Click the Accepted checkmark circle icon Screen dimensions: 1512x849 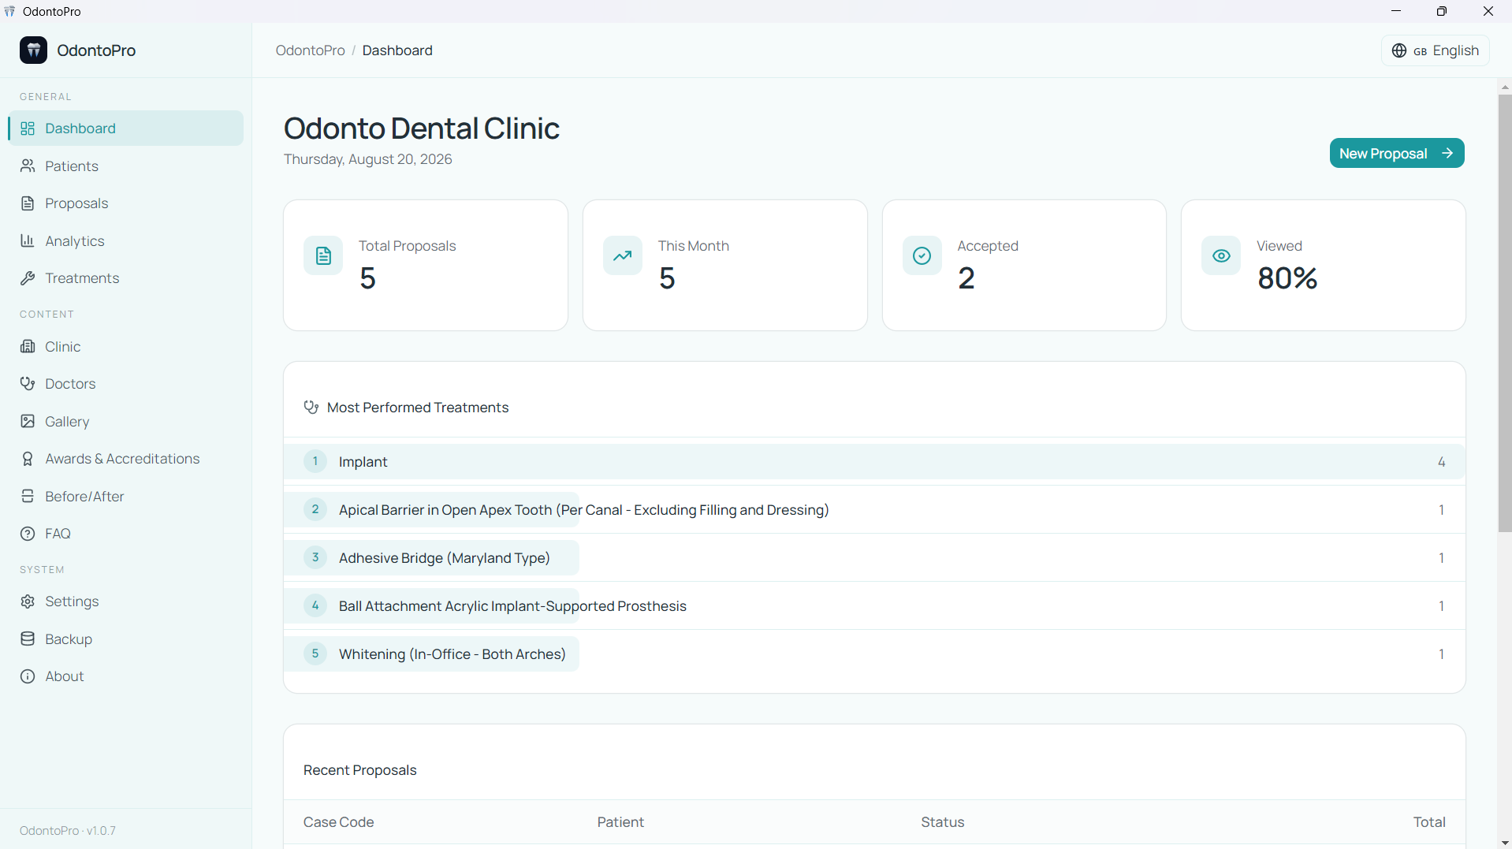tap(922, 255)
